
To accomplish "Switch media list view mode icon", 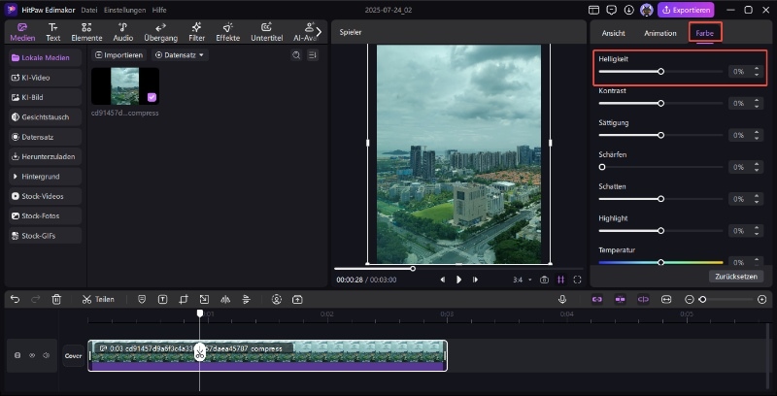I will click(312, 55).
